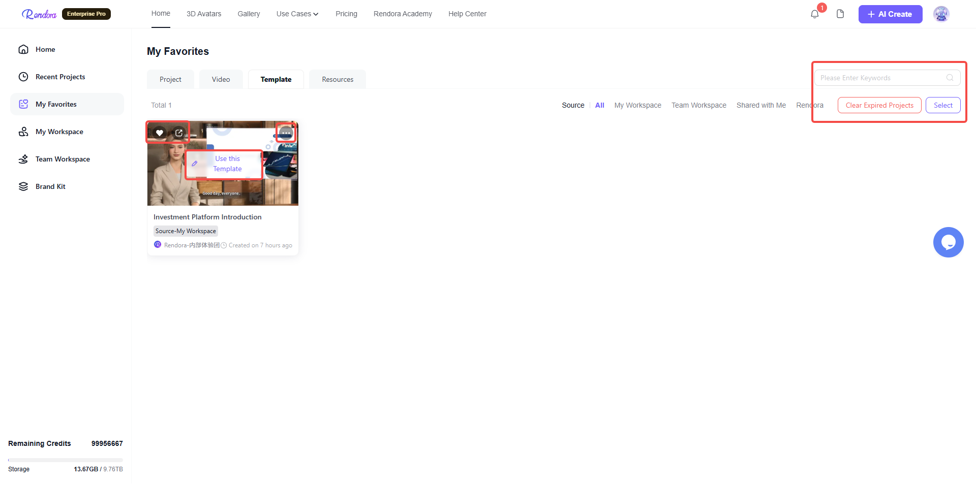The height and width of the screenshot is (484, 976).
Task: Open the three-dot more options on card
Action: click(x=286, y=133)
